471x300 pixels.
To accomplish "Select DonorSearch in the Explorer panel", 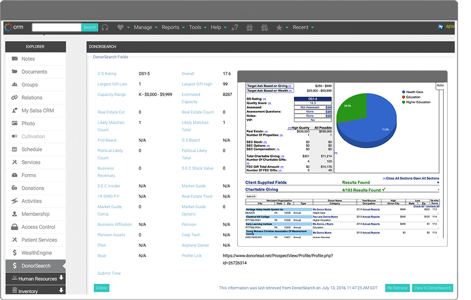I will (35, 266).
